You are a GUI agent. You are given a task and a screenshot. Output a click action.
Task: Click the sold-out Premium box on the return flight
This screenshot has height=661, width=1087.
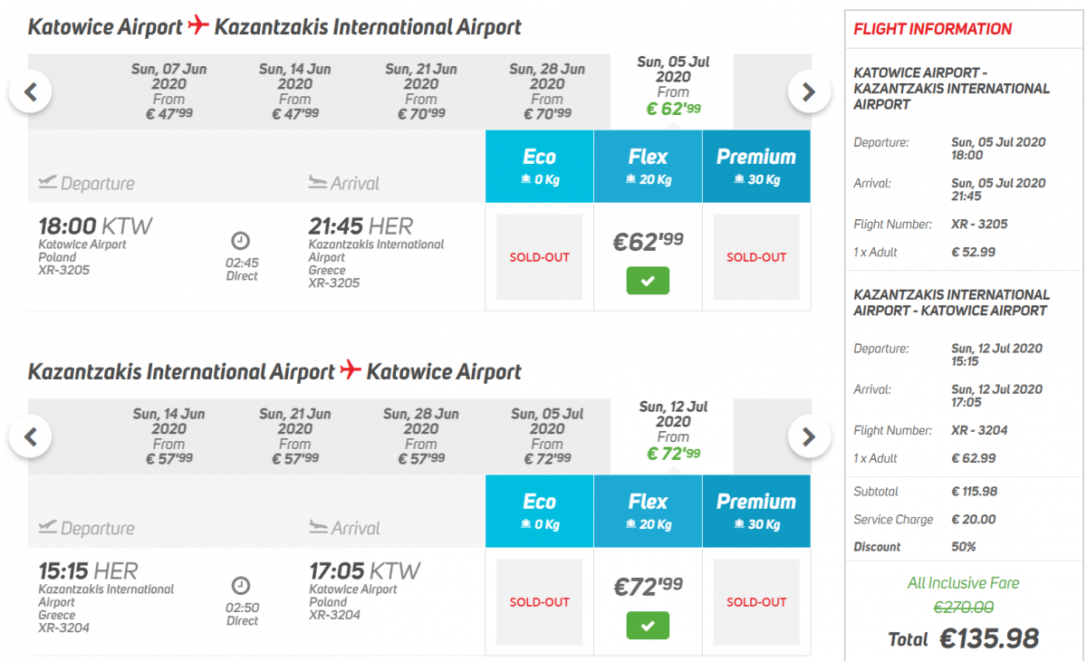tap(756, 602)
